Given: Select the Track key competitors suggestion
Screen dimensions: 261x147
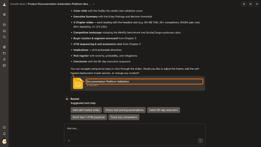Looking at the screenshot, I should (124, 117).
